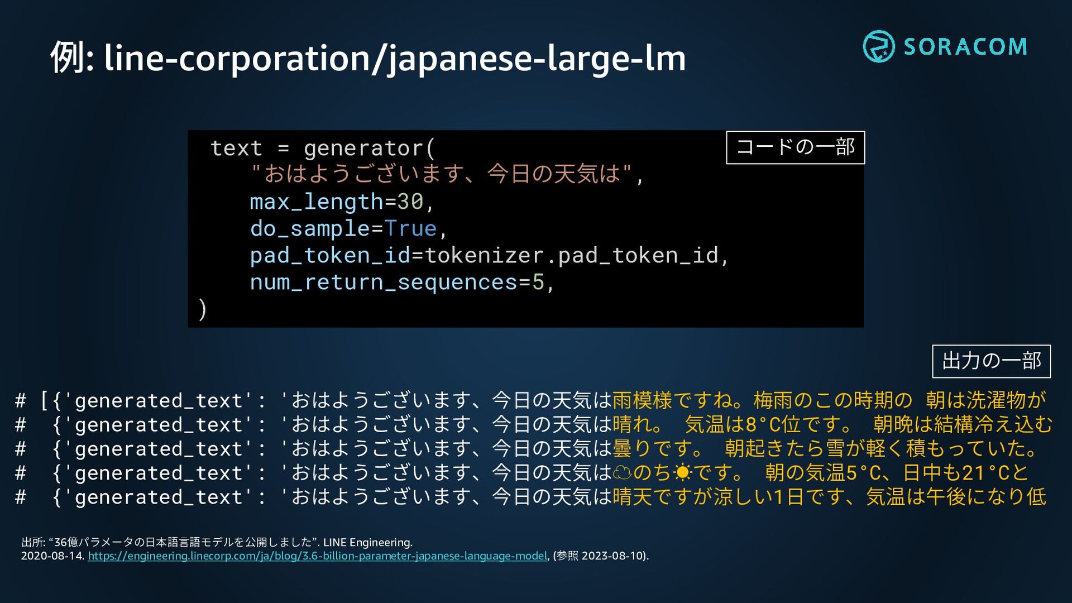Click the コードの一部 label box
1072x603 pixels.
click(x=795, y=147)
